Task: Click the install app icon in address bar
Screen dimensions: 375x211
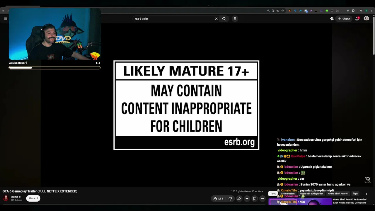Action: (273, 11)
